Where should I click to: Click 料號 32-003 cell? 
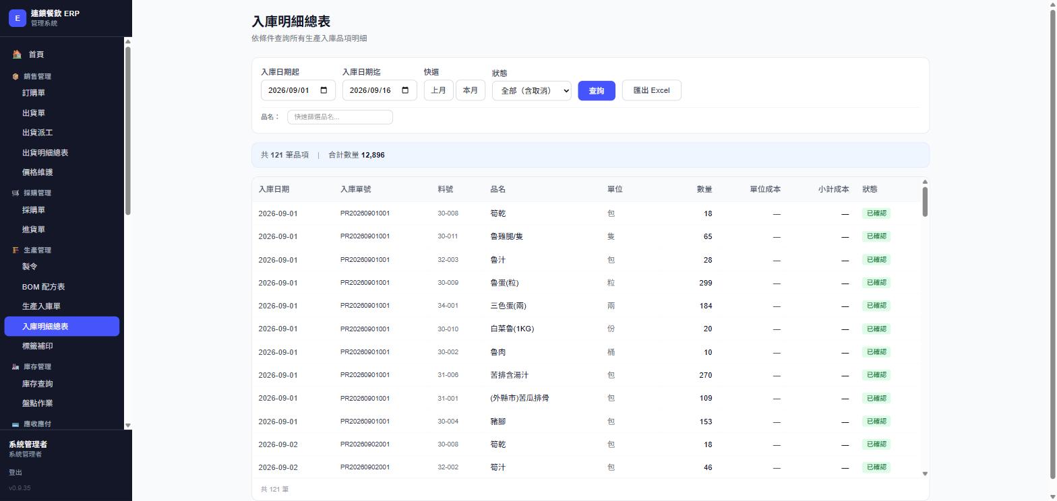tap(448, 260)
